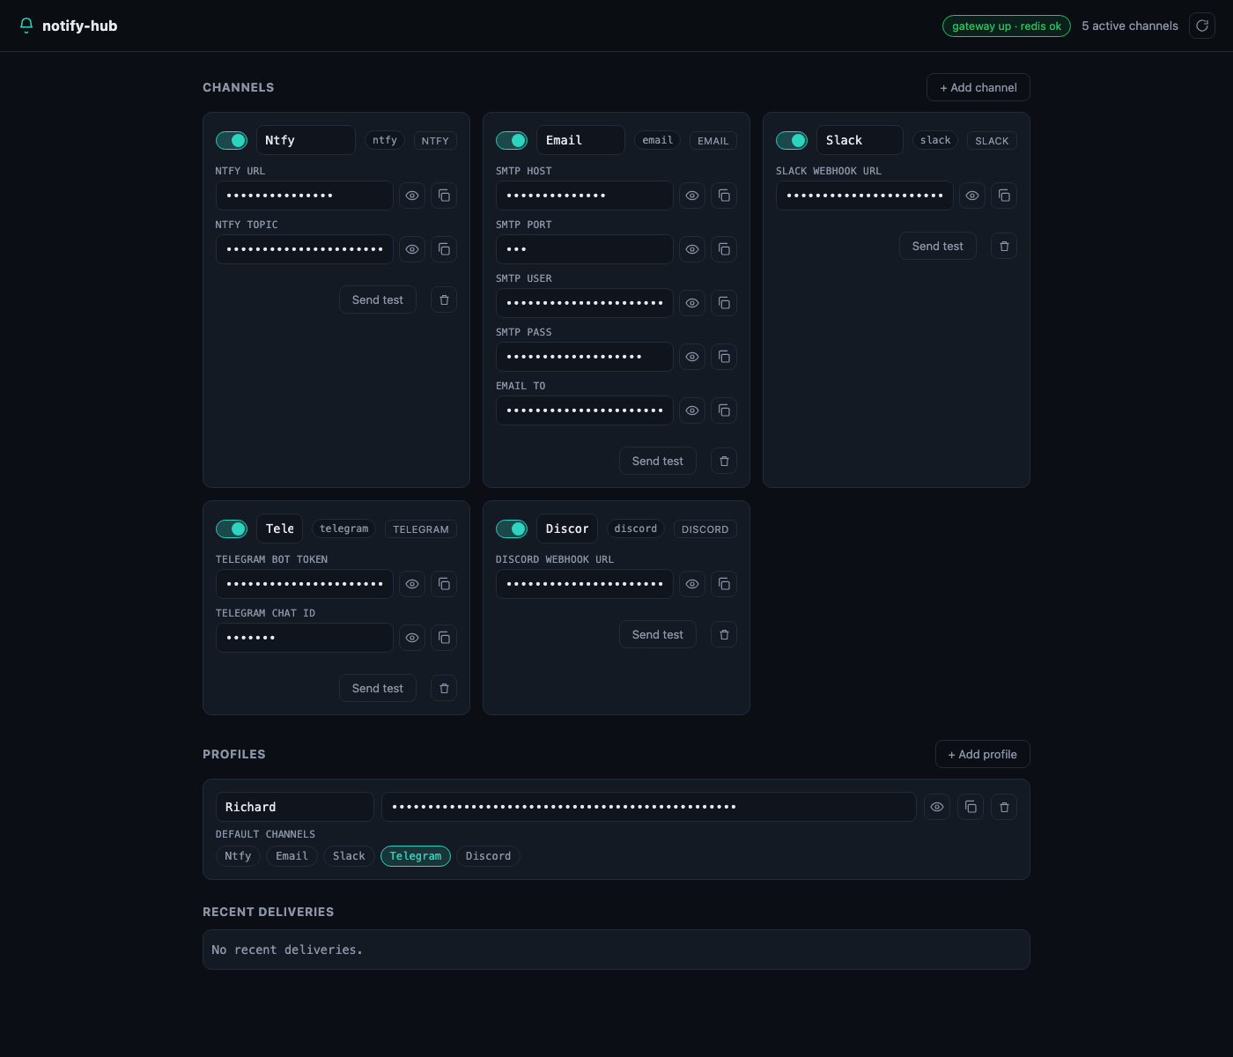Send test for Telegram channel
Screen dimensions: 1233x1057
(x=378, y=688)
